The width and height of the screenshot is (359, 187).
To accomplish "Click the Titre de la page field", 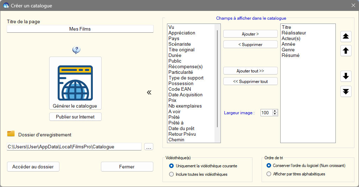I will pyautogui.click(x=80, y=29).
